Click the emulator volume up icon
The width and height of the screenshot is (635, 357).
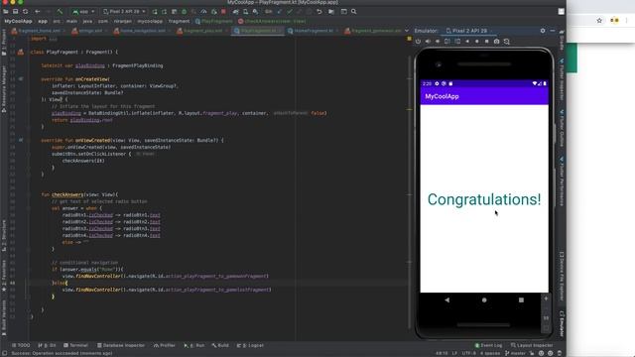428,42
